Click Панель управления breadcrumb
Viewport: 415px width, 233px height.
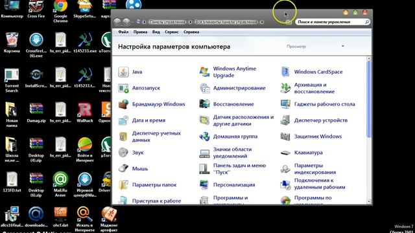167,22
